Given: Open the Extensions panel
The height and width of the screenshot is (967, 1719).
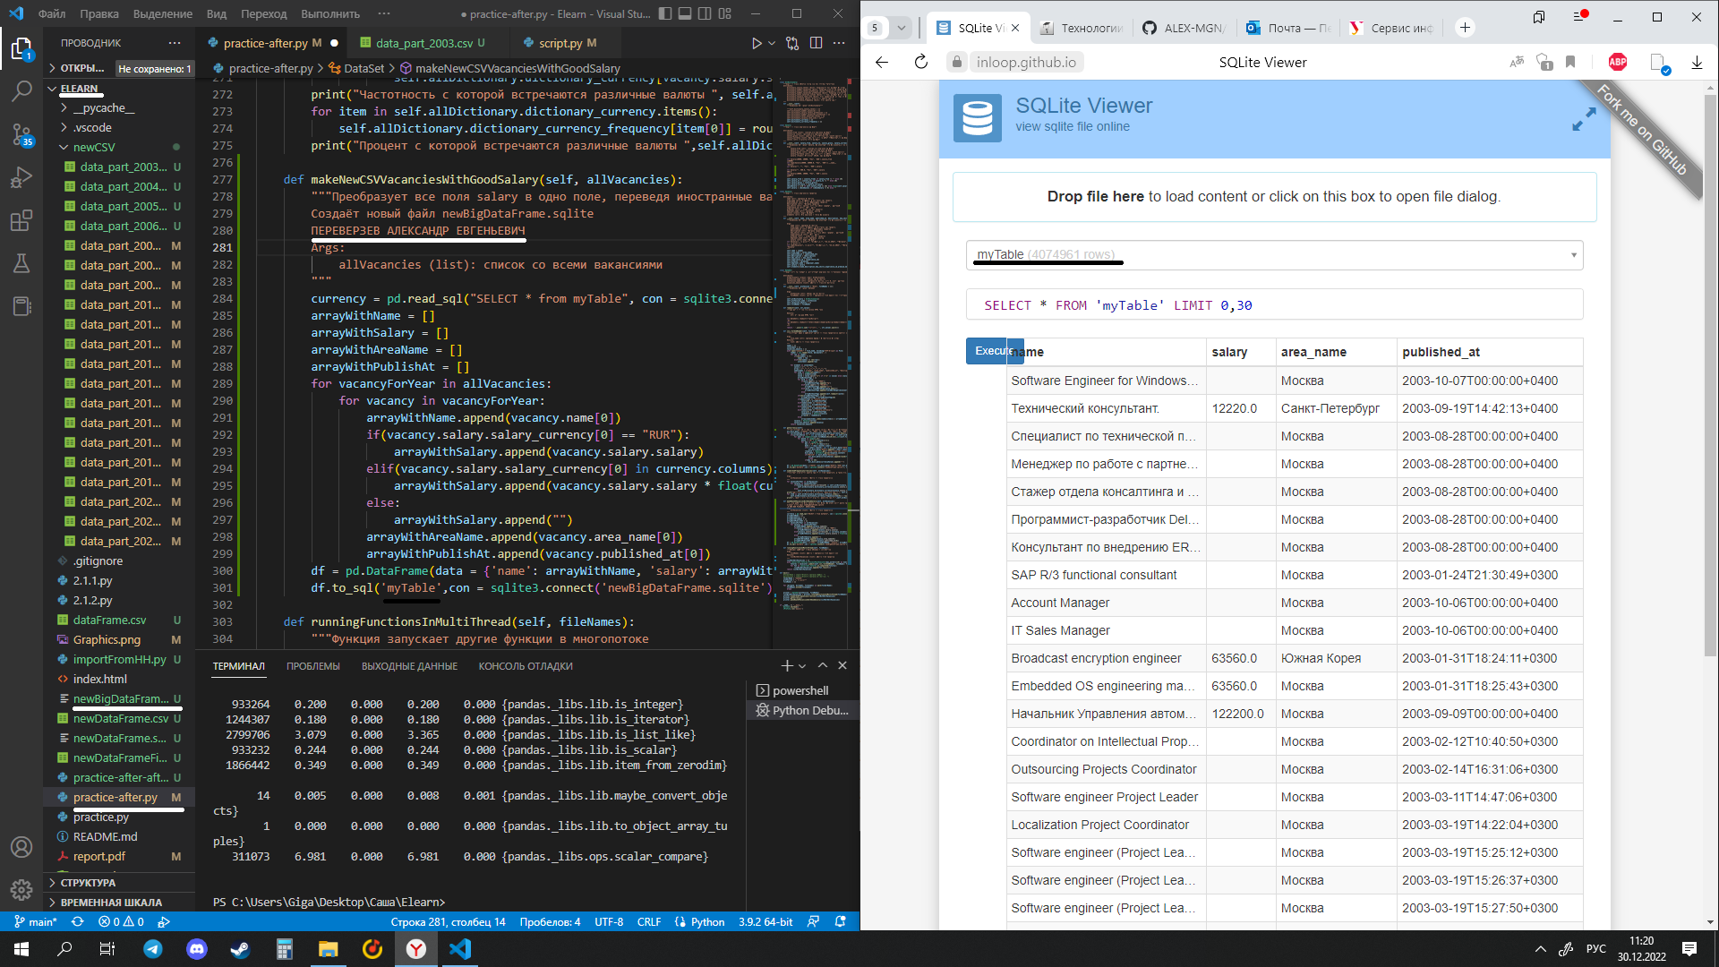Looking at the screenshot, I should coord(21,221).
